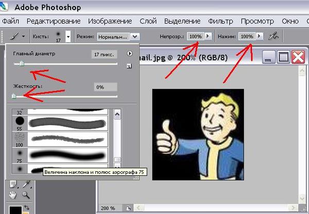
Task: Select the 32 brush preset row
Action: coord(60,112)
